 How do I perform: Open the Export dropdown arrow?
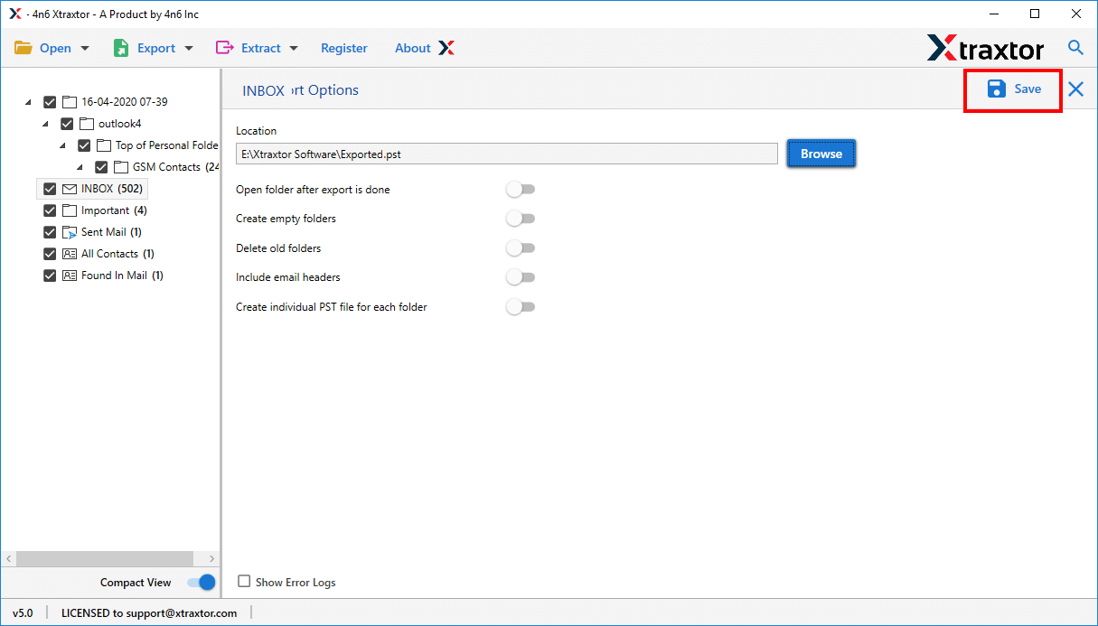pyautogui.click(x=189, y=49)
